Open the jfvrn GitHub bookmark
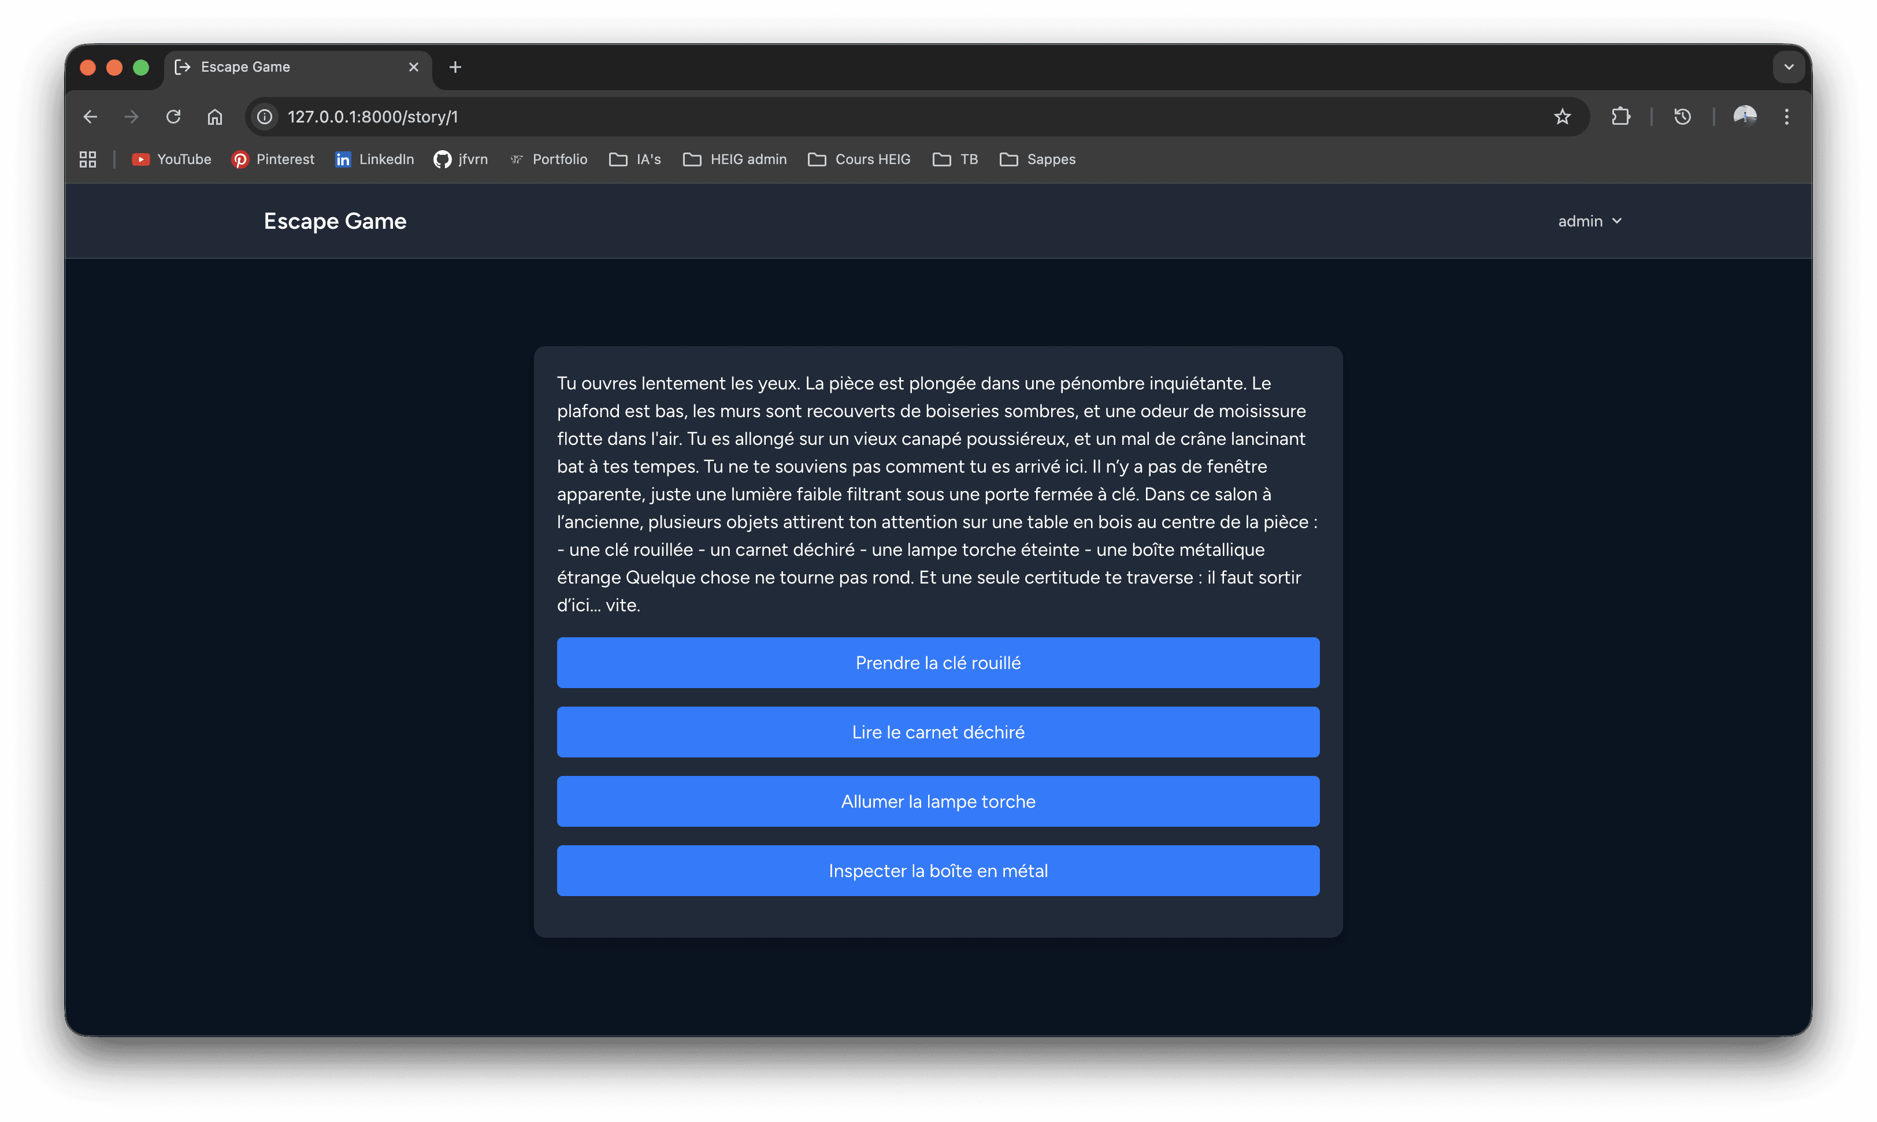This screenshot has width=1877, height=1122. (x=461, y=159)
